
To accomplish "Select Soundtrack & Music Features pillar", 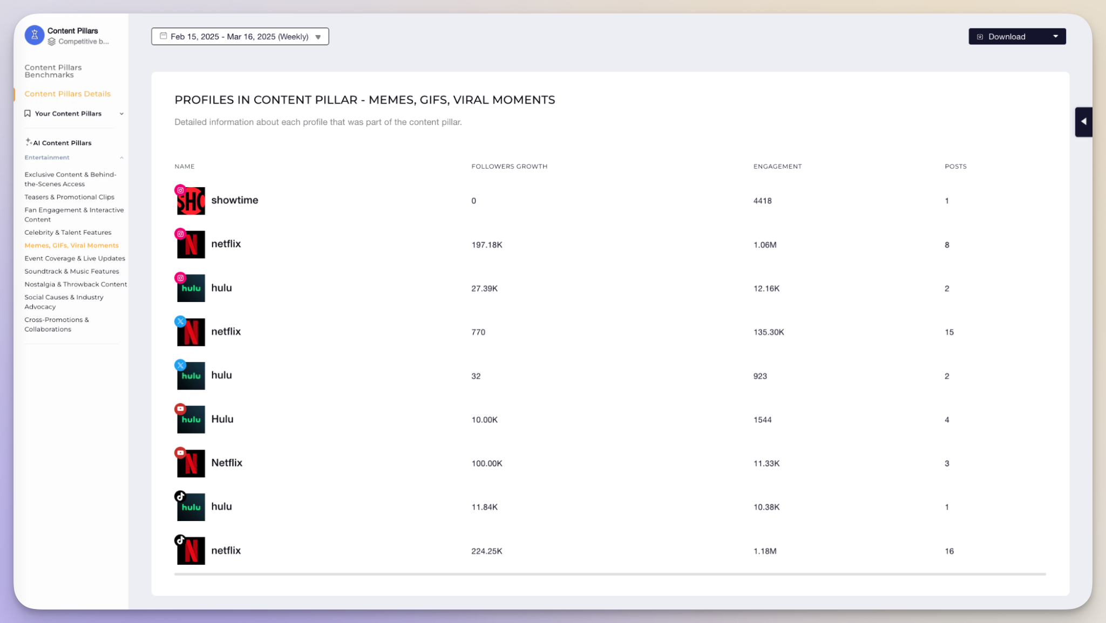I will (x=72, y=271).
